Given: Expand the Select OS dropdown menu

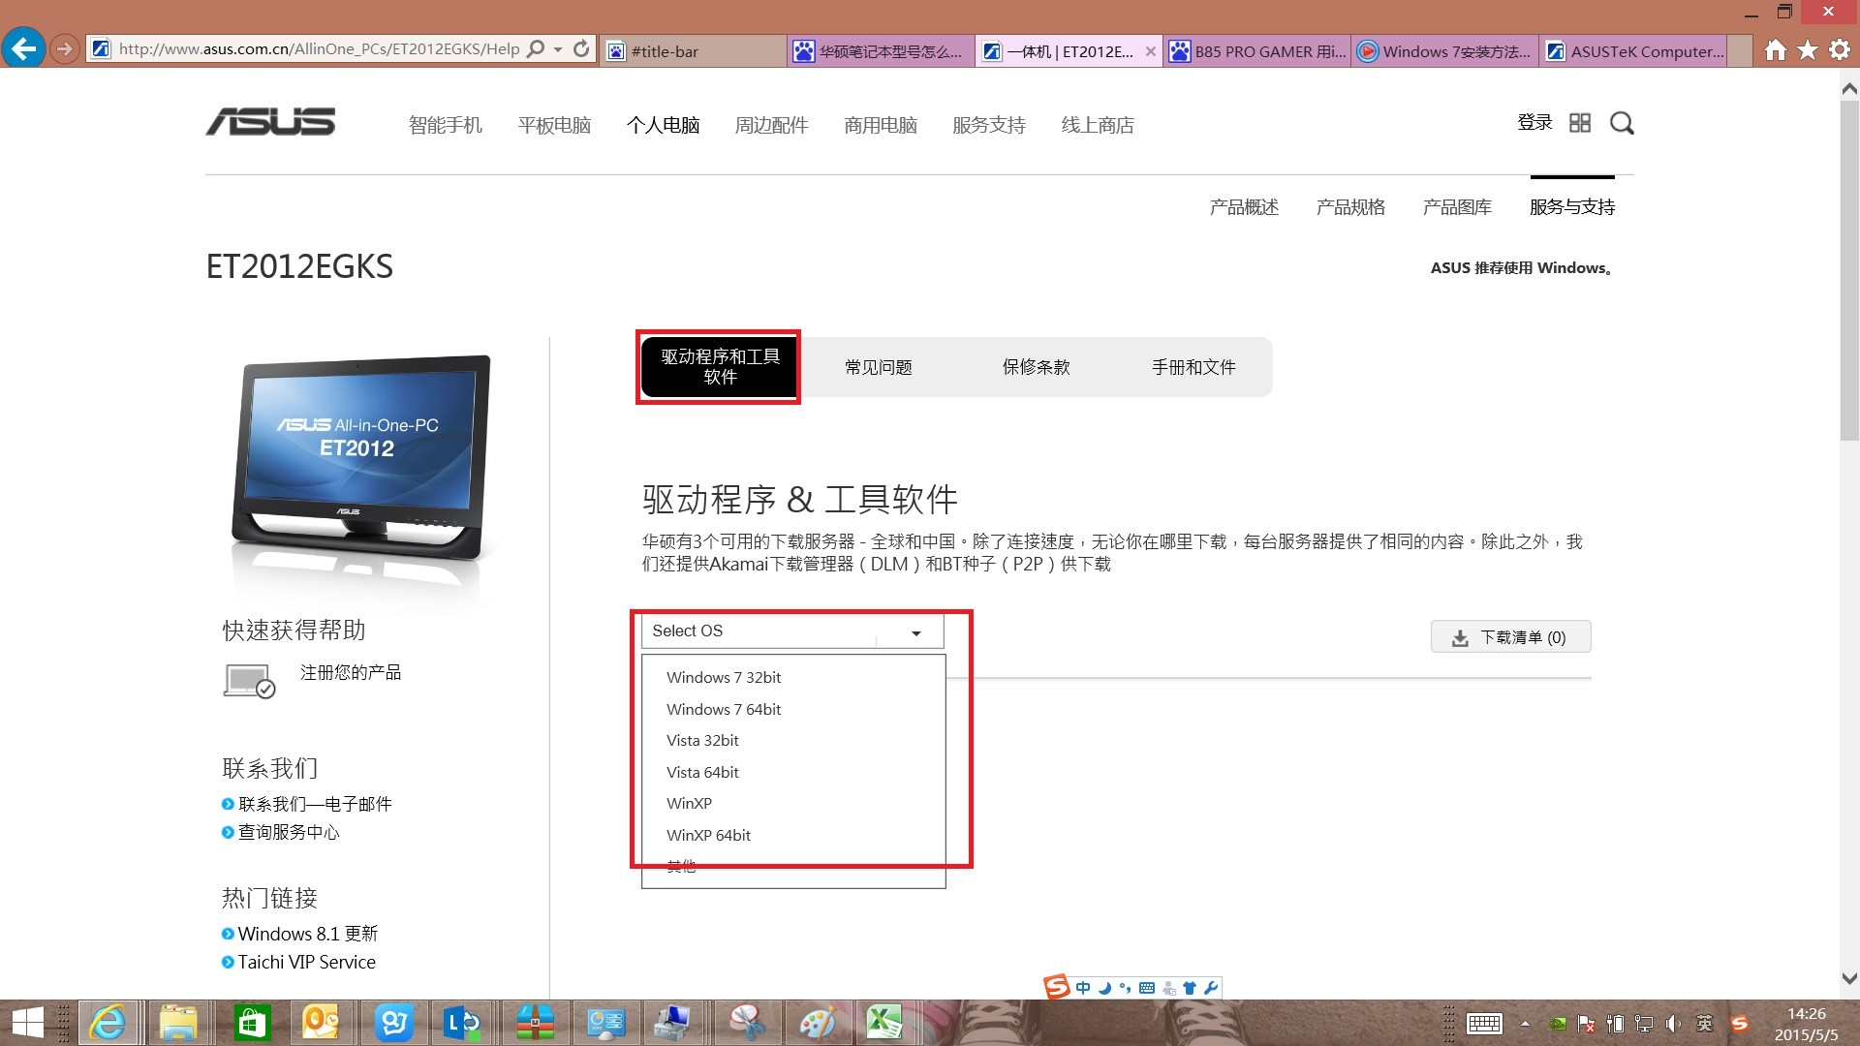Looking at the screenshot, I should [x=790, y=630].
